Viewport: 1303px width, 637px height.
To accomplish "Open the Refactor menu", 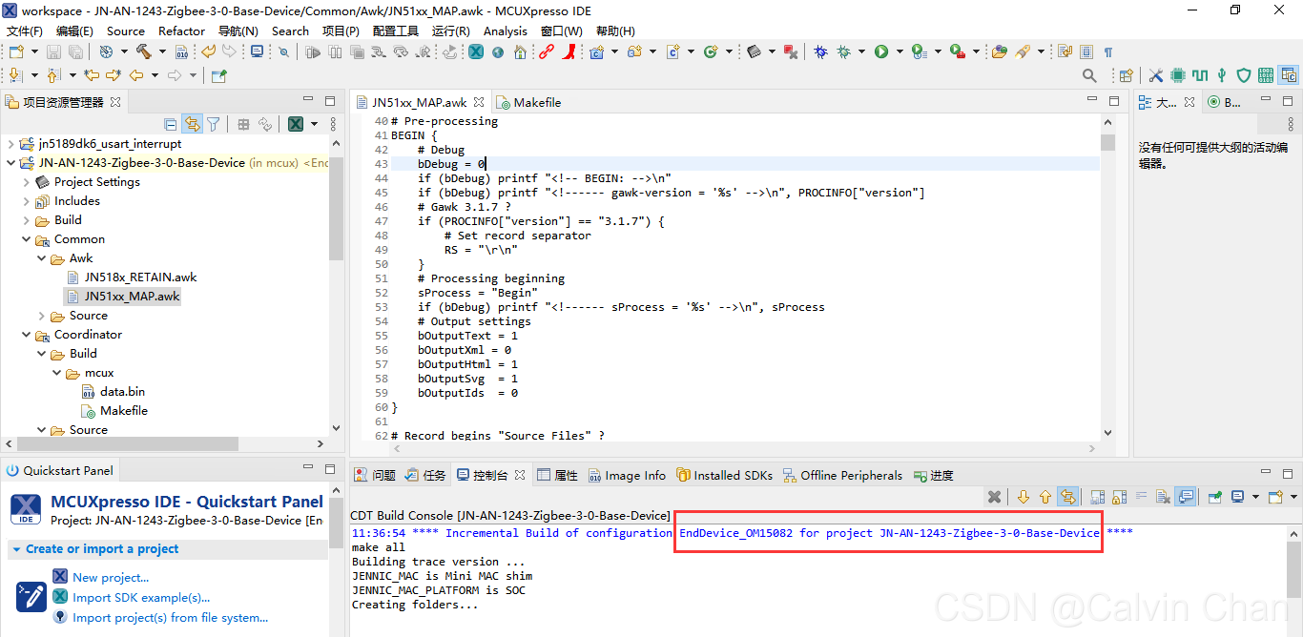I will click(x=181, y=31).
